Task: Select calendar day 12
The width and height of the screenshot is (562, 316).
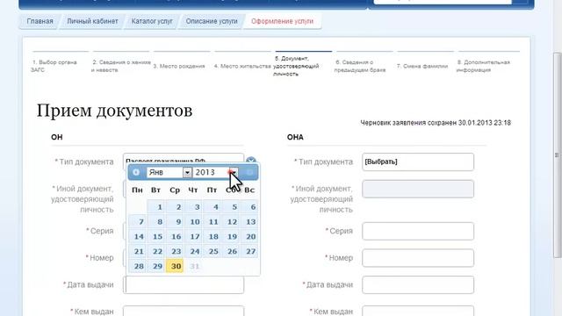Action: click(230, 222)
